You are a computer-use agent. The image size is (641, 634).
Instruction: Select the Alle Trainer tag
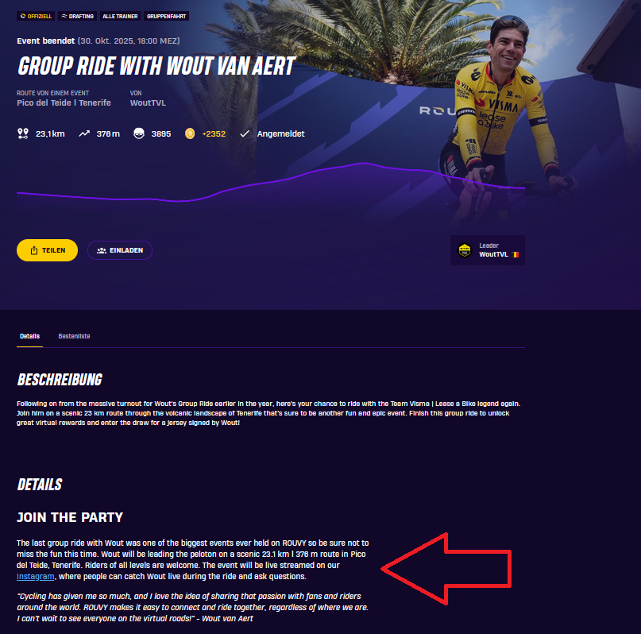(120, 17)
